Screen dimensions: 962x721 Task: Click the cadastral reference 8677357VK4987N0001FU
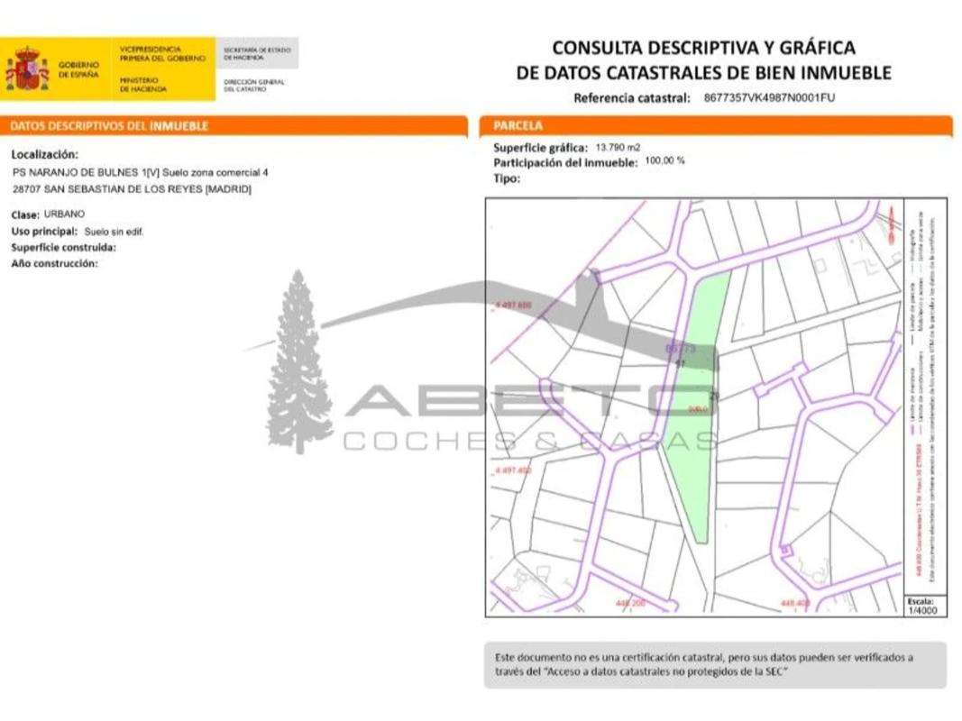click(769, 97)
